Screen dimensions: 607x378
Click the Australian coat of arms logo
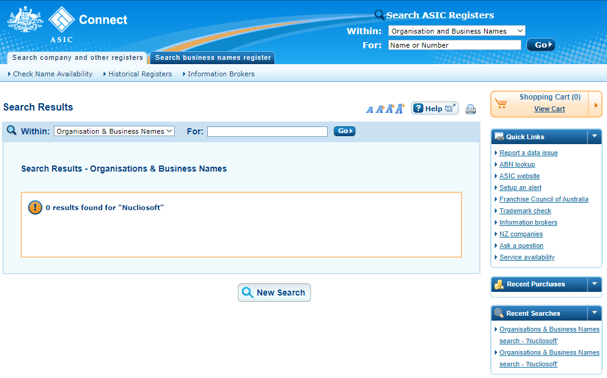tap(26, 20)
